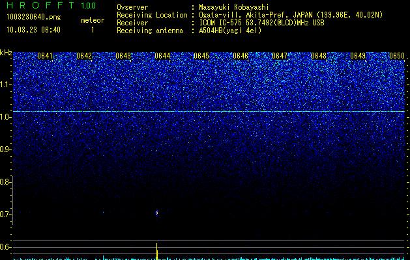Select the observer name Masayuki Kobayashi
Image resolution: width=410 pixels, height=260 pixels.
(234, 7)
